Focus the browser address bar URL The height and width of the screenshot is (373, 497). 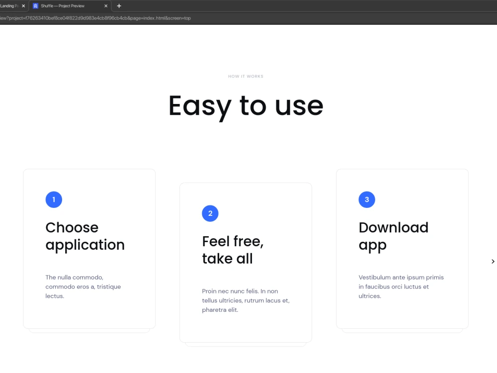(95, 18)
